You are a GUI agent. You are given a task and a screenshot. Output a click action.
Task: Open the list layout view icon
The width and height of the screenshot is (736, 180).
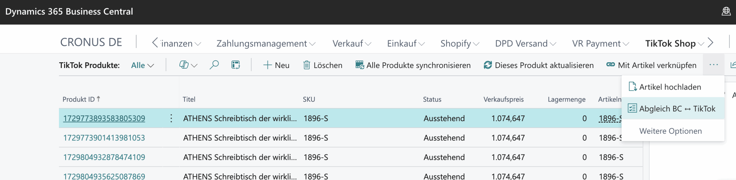(235, 65)
